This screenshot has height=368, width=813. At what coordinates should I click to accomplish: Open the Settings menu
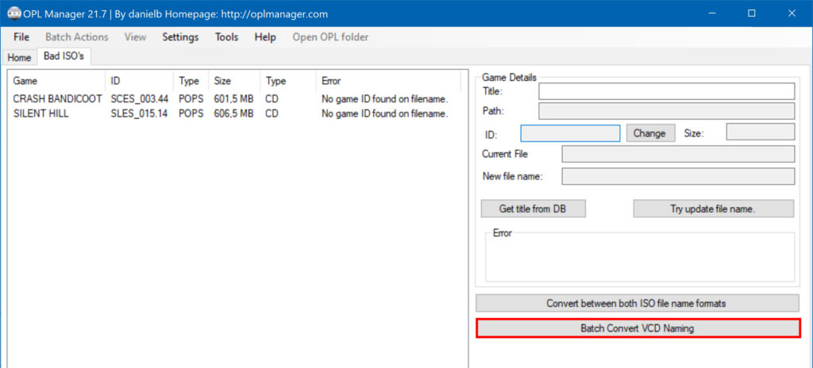180,37
